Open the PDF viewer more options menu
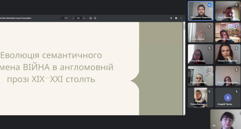241x129 pixels. [x=181, y=18]
